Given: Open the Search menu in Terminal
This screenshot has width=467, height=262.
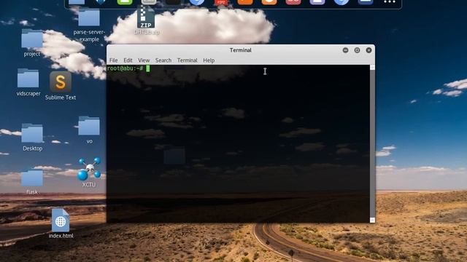Looking at the screenshot, I should click(x=163, y=60).
